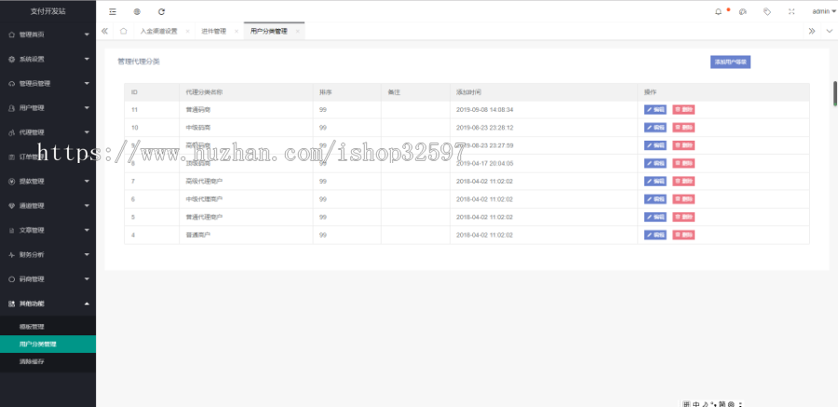The width and height of the screenshot is (838, 407).
Task: Toggle the sidebar collapse icon in top bar
Action: [113, 11]
